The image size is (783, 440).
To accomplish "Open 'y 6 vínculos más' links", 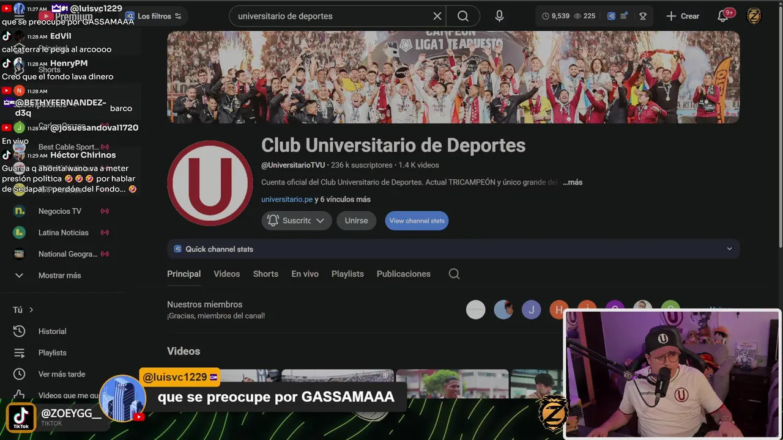I will pyautogui.click(x=343, y=199).
